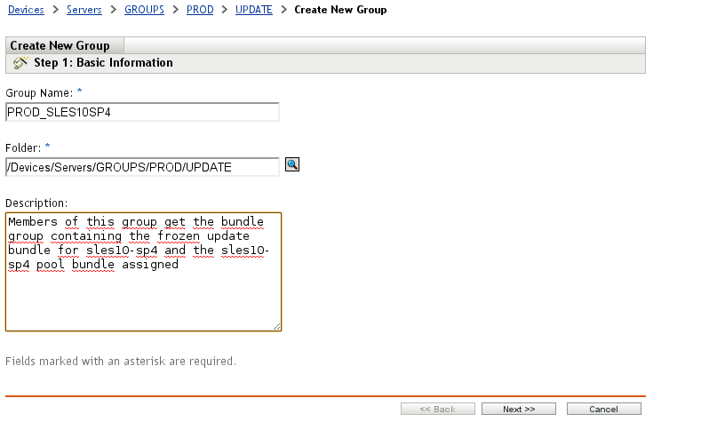The height and width of the screenshot is (422, 725).
Task: Click the 'Description:' label
Action: pyautogui.click(x=36, y=203)
